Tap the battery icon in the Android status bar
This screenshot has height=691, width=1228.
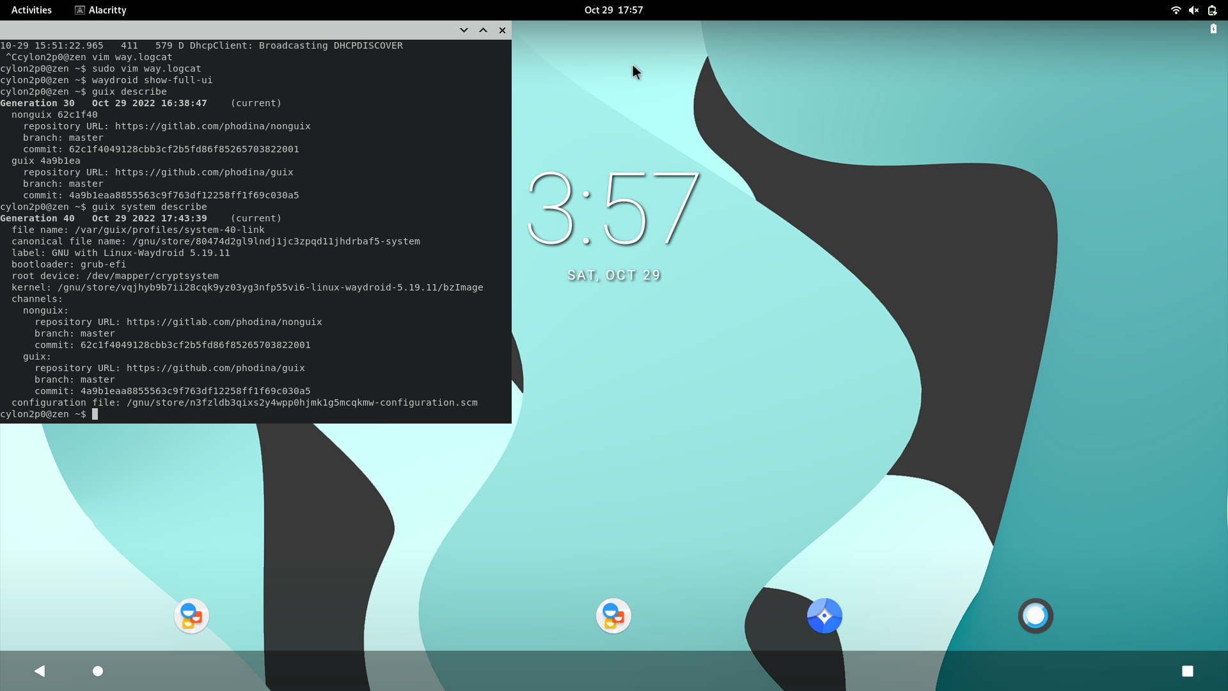click(x=1213, y=29)
